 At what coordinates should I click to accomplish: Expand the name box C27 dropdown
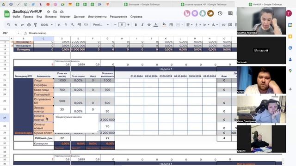point(18,33)
